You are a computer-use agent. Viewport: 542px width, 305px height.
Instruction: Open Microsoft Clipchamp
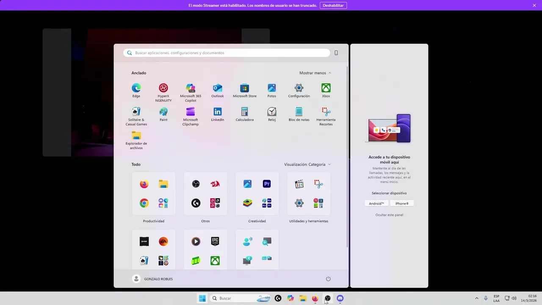(x=191, y=116)
